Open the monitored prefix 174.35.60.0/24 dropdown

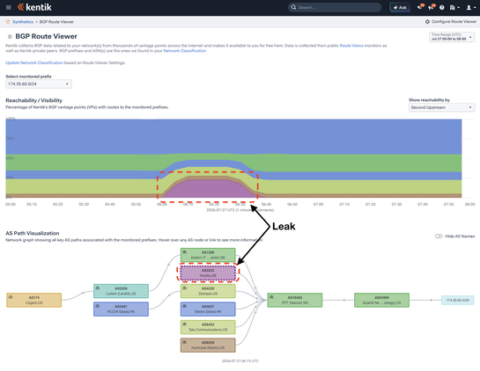click(39, 84)
